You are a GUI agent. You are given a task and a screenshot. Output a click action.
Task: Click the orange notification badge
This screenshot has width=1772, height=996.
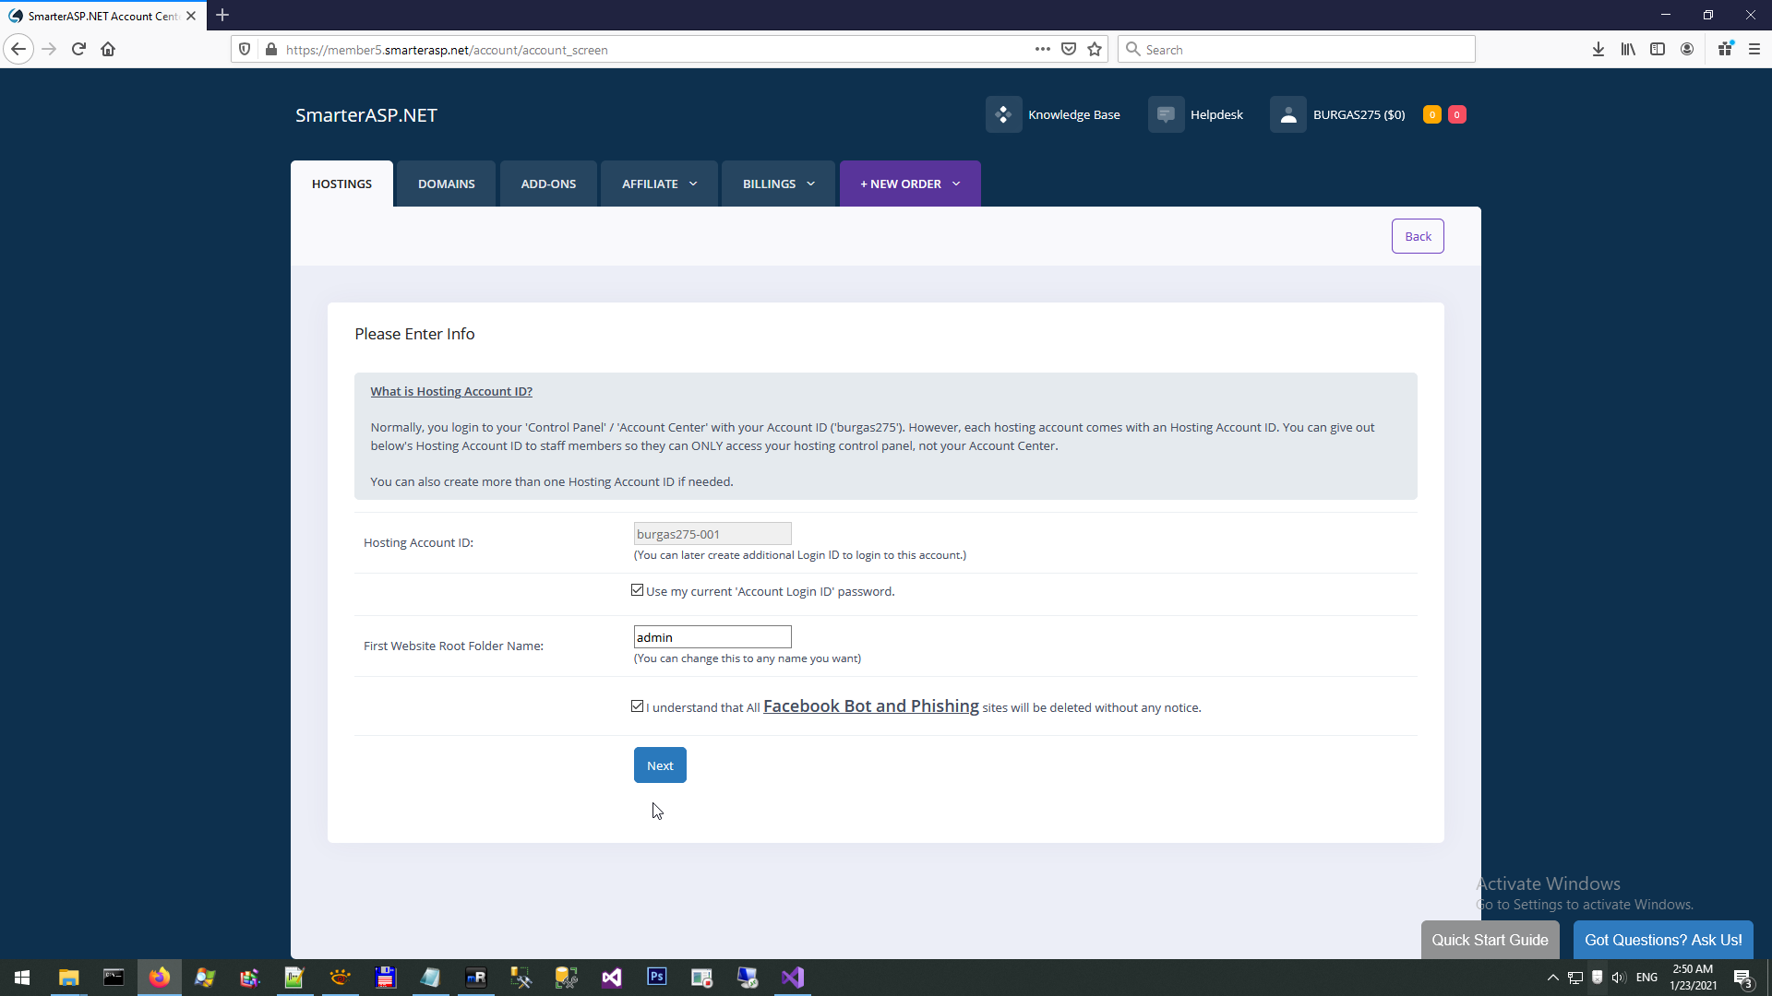point(1431,114)
